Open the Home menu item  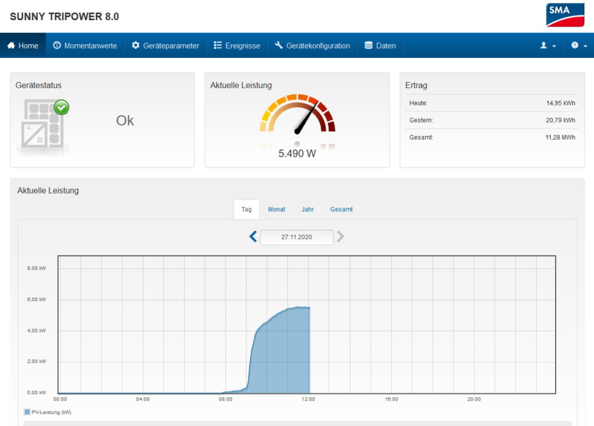pyautogui.click(x=23, y=46)
